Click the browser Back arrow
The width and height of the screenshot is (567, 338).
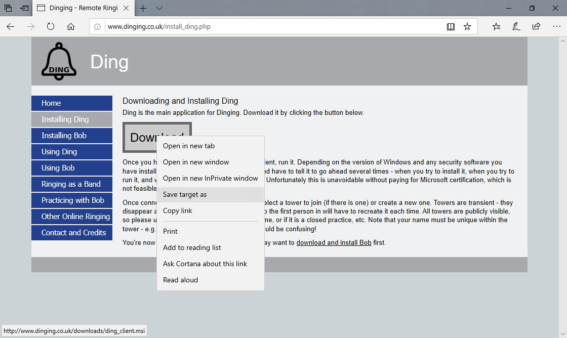[x=11, y=26]
